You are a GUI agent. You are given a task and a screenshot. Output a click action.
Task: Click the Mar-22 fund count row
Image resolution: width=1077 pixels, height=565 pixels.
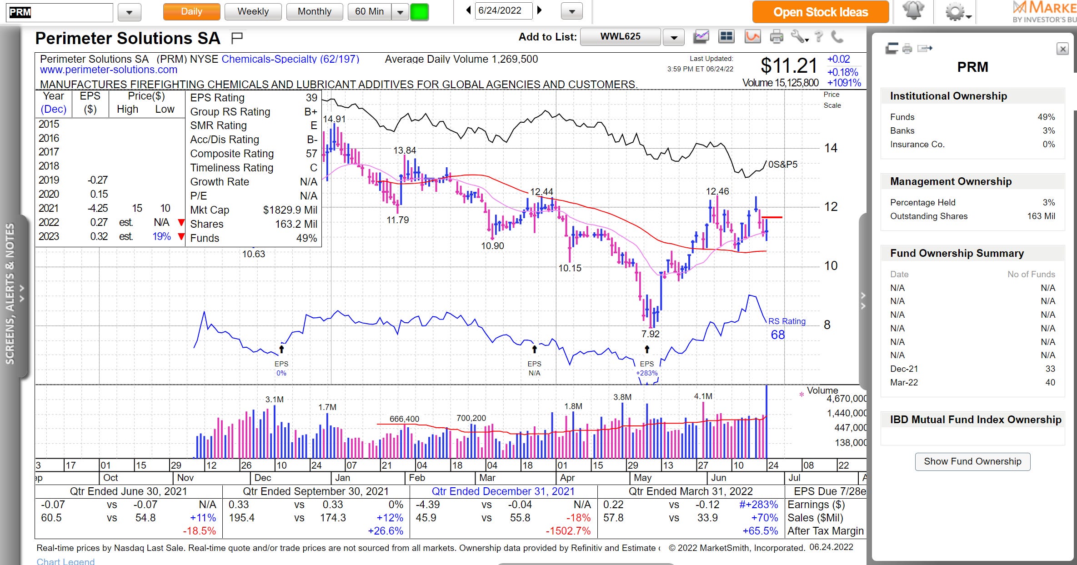[x=972, y=382]
